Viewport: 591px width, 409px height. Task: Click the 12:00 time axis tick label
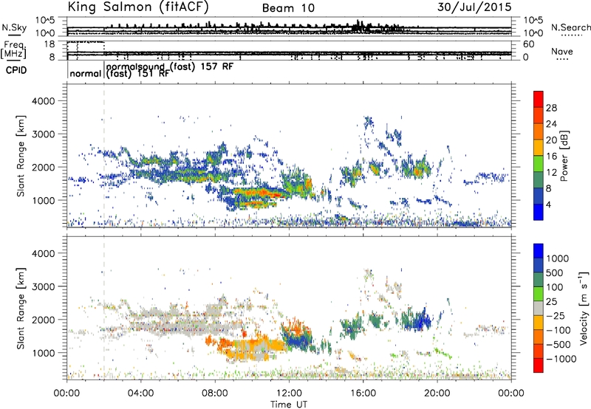tap(289, 393)
